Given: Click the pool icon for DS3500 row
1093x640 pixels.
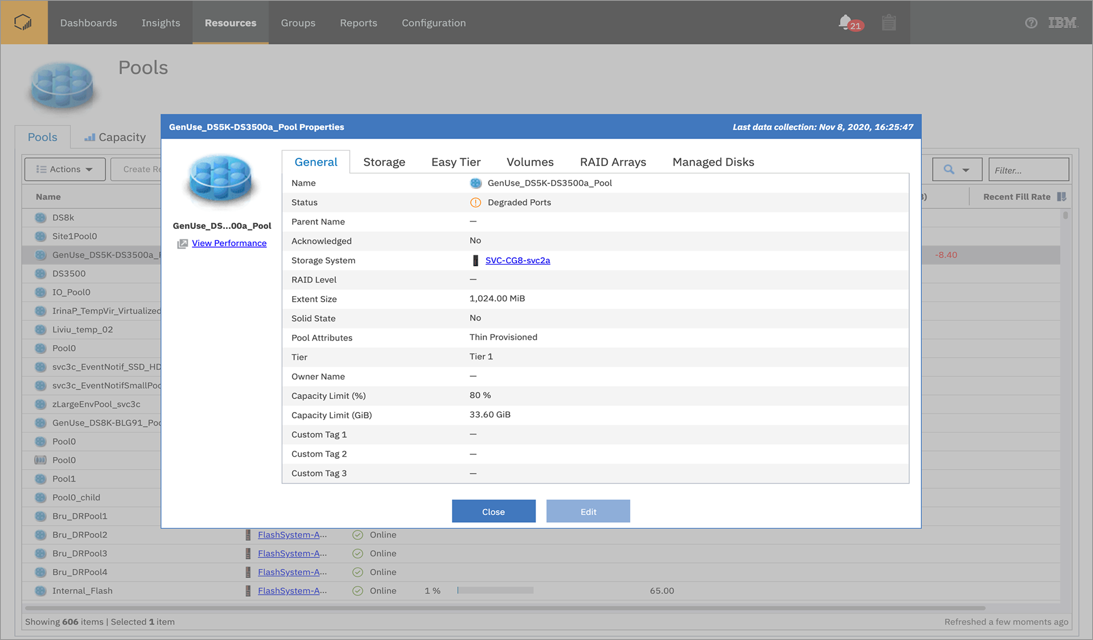Looking at the screenshot, I should point(40,273).
